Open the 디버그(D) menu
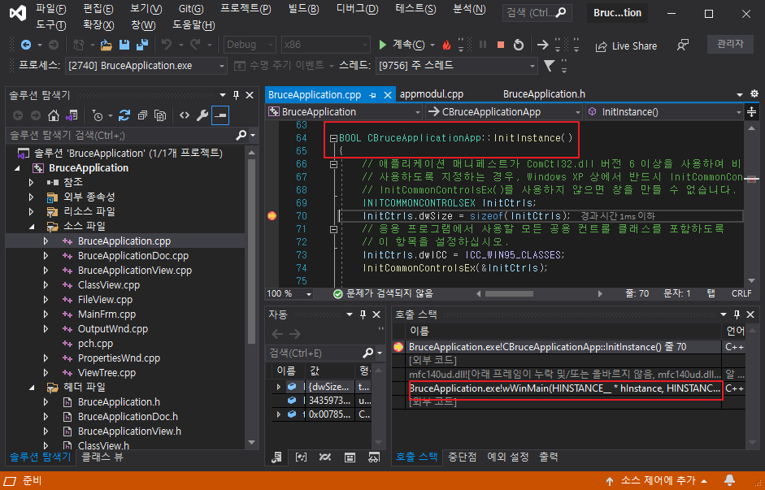Screen dimensions: 765x490 pyautogui.click(x=357, y=9)
